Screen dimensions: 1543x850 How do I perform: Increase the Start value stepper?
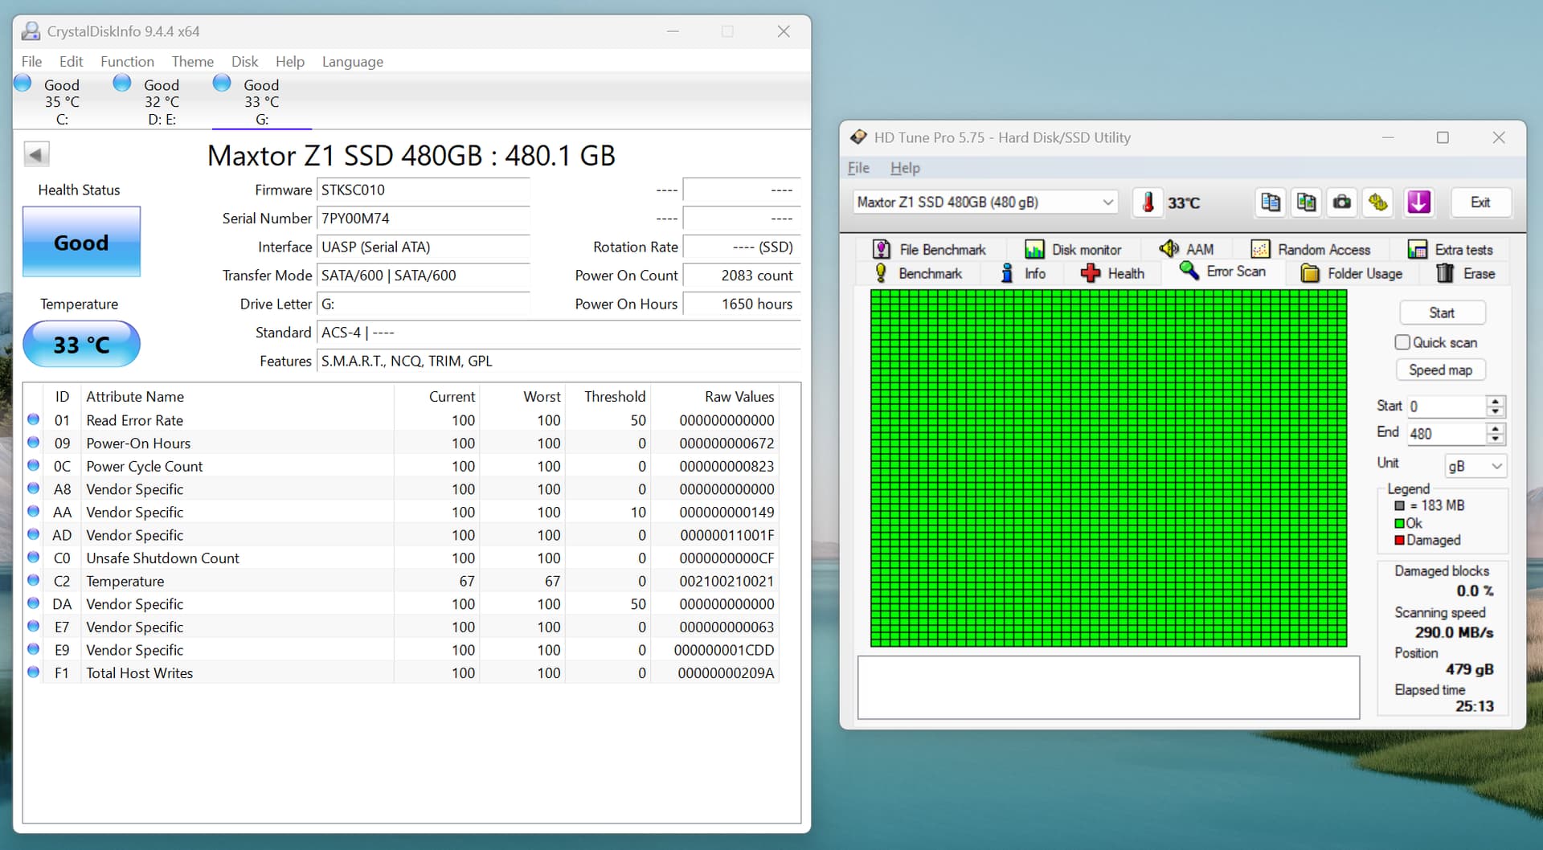point(1495,401)
